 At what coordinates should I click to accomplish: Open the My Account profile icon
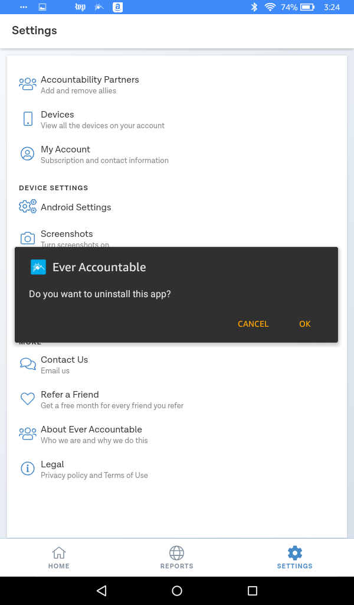click(27, 154)
